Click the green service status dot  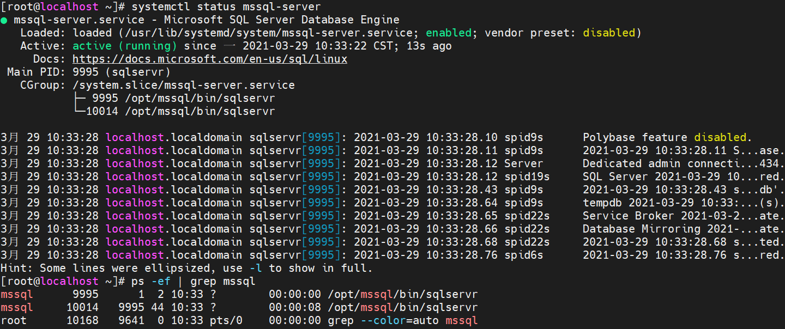tap(4, 20)
